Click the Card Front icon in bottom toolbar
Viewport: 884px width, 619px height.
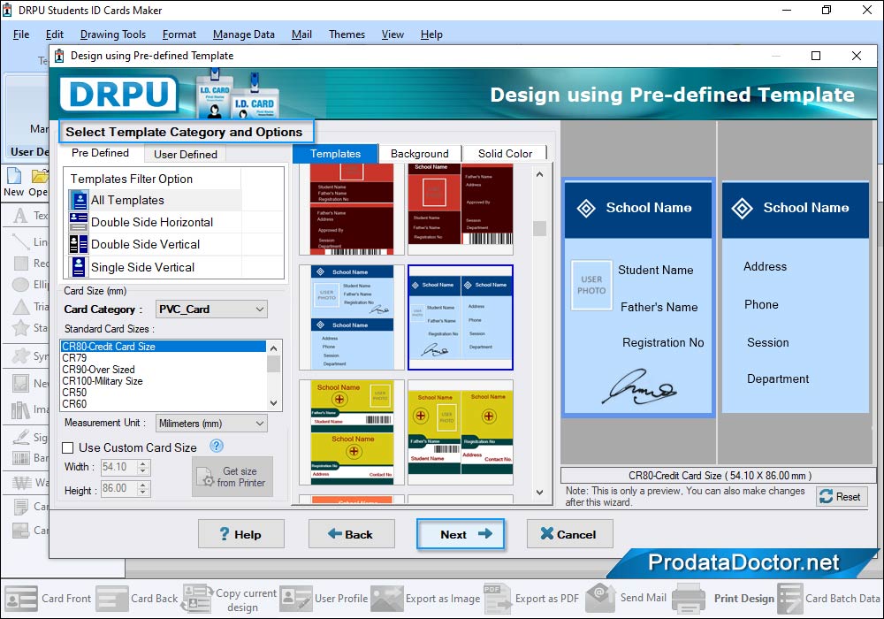pos(21,598)
